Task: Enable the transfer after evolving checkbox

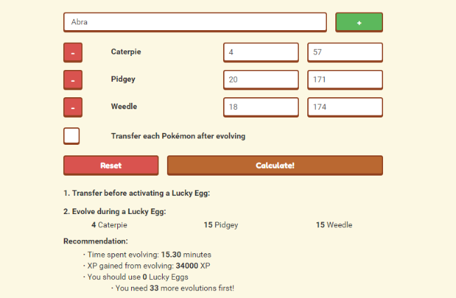Action: pos(72,136)
